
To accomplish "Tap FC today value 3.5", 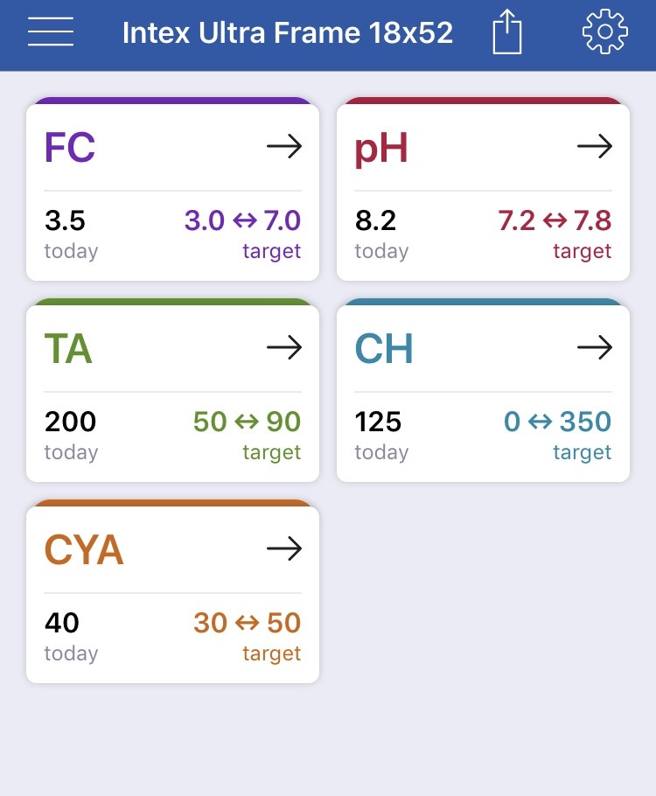I will point(65,220).
